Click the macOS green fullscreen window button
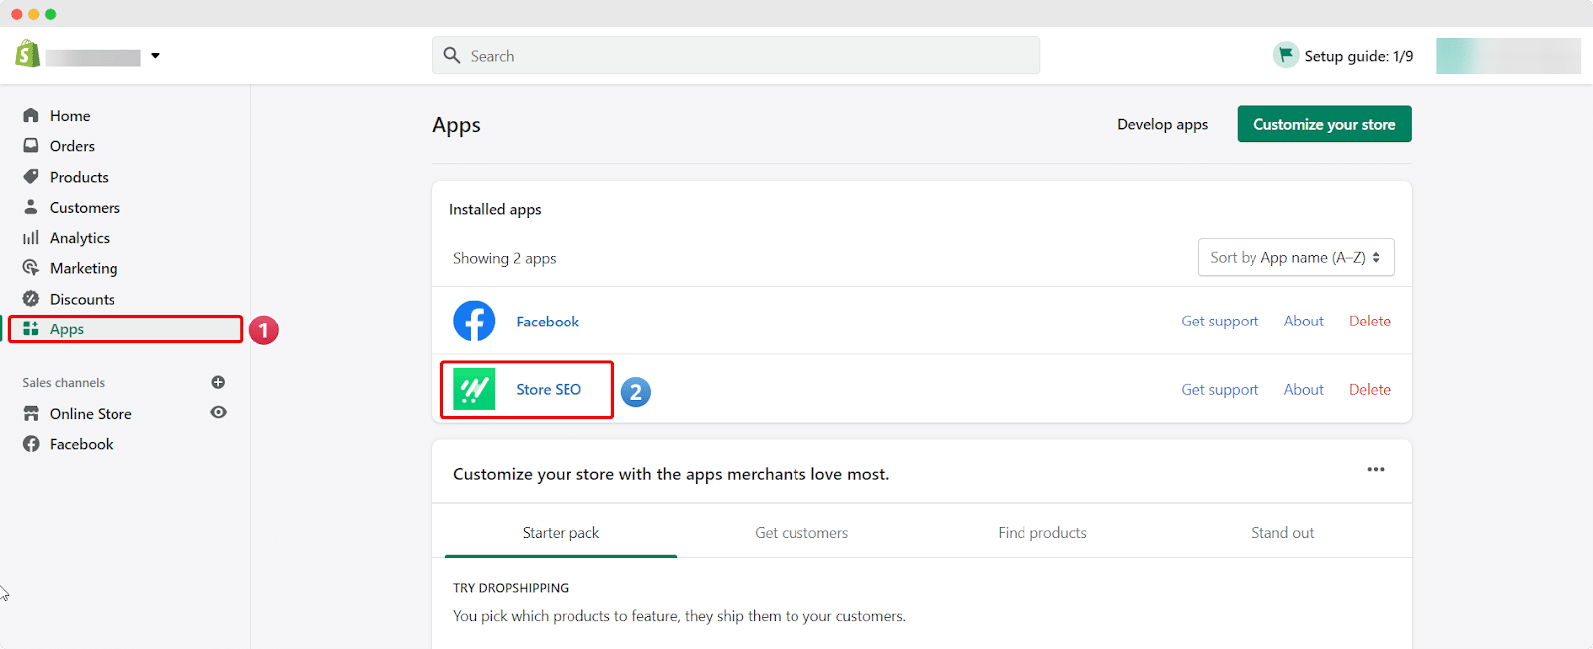Viewport: 1593px width, 649px height. tap(50, 14)
